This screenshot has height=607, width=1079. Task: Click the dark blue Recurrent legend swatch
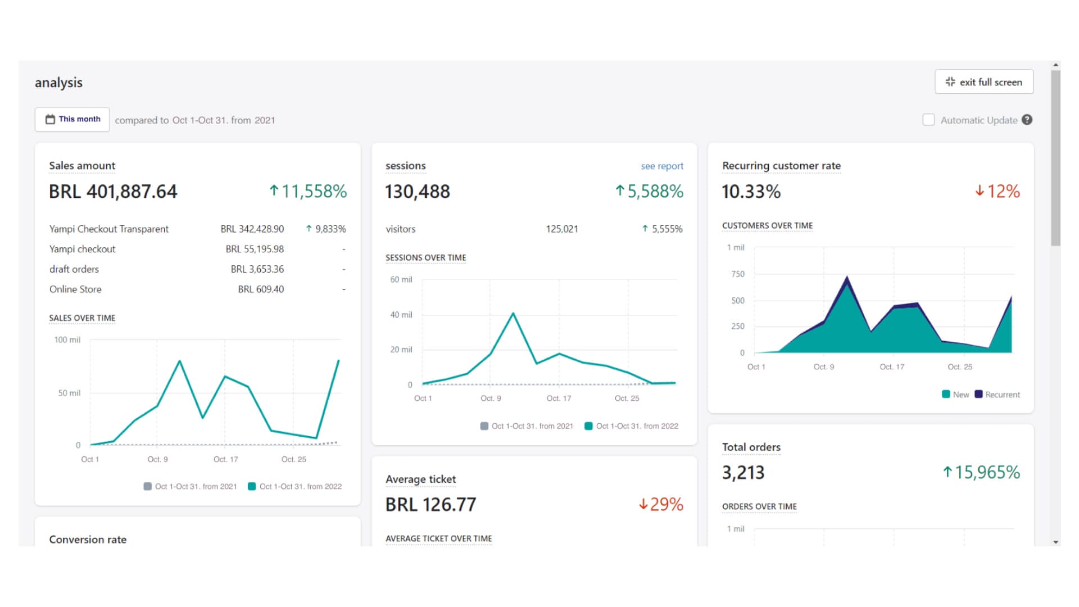click(978, 394)
